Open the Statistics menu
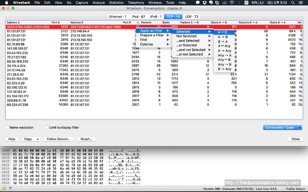Screen dimensions: 308x192 click(116, 3)
